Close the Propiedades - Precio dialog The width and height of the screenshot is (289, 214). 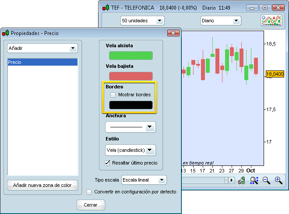(x=173, y=33)
